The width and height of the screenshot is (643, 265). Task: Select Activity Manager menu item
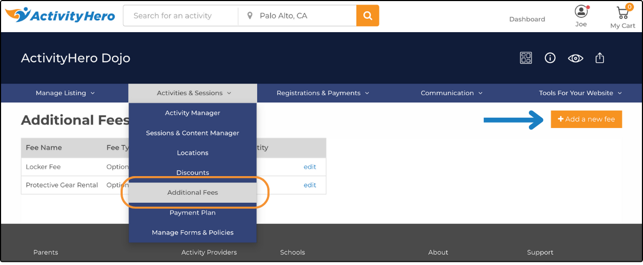(x=193, y=113)
